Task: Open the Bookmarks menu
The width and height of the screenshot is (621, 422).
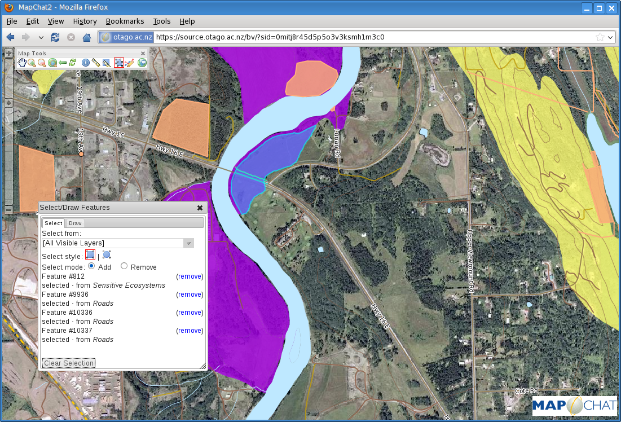Action: pyautogui.click(x=125, y=21)
